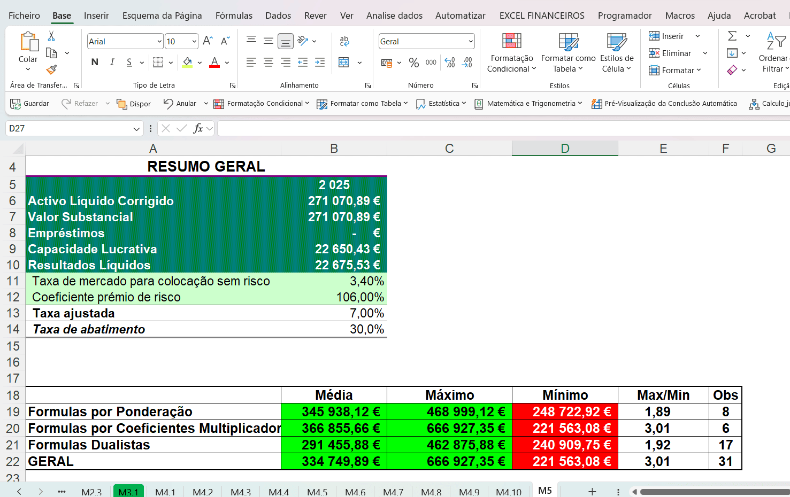Click the Format Painter brush icon
The image size is (790, 497).
tap(51, 69)
